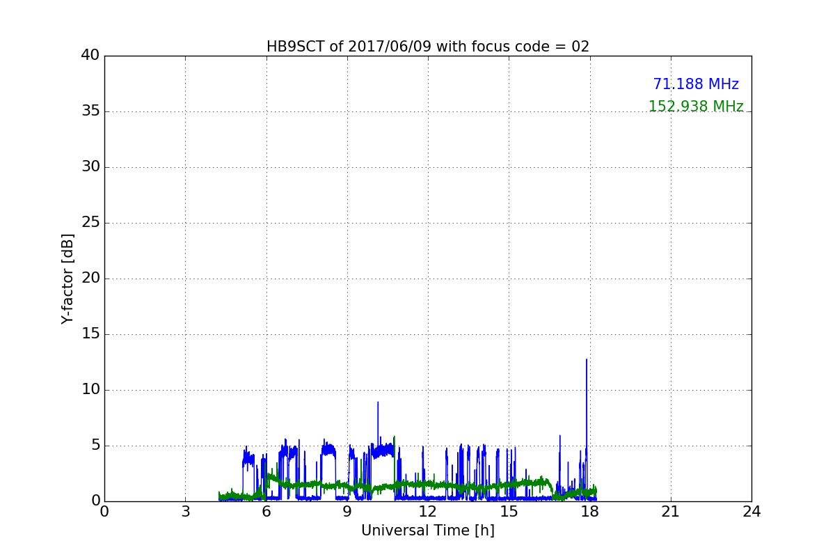
Task: Select the 152.938 MHz legend label
Action: [x=696, y=107]
